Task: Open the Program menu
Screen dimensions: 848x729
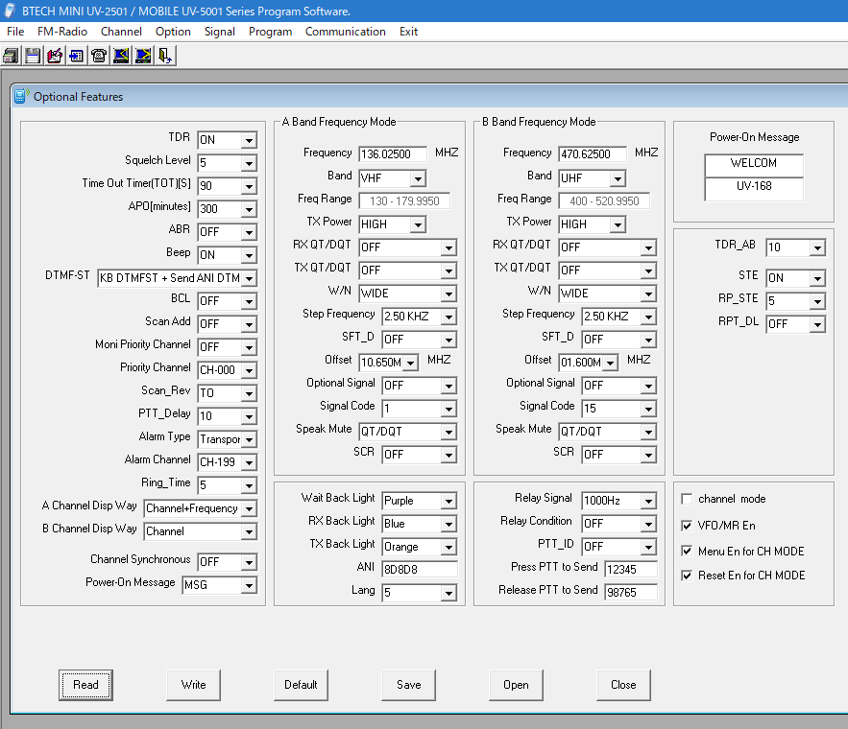Action: tap(271, 32)
